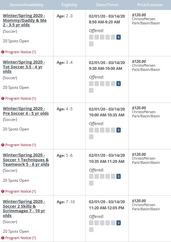Screen dimensions: 171x242
Task: Click the red alert icon for Soccer 2 Skillz notice
Action: [x=3, y=238]
